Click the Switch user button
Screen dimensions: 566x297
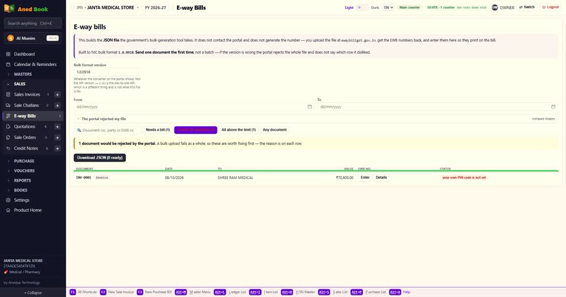(527, 7)
